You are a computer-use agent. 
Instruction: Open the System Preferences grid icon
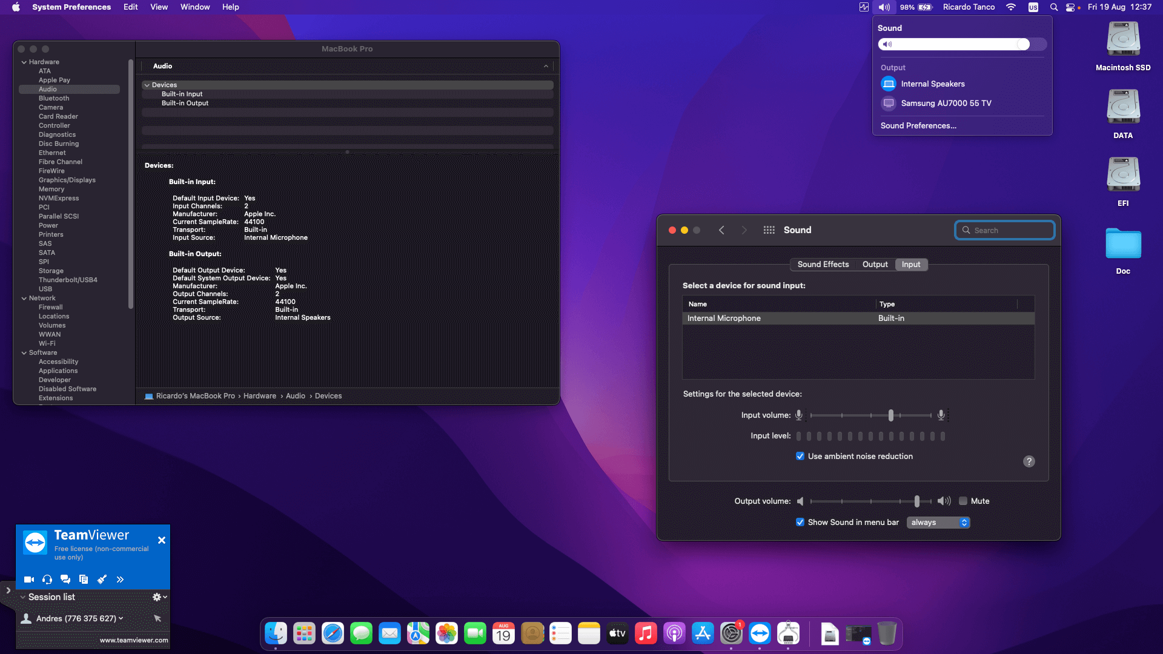769,230
